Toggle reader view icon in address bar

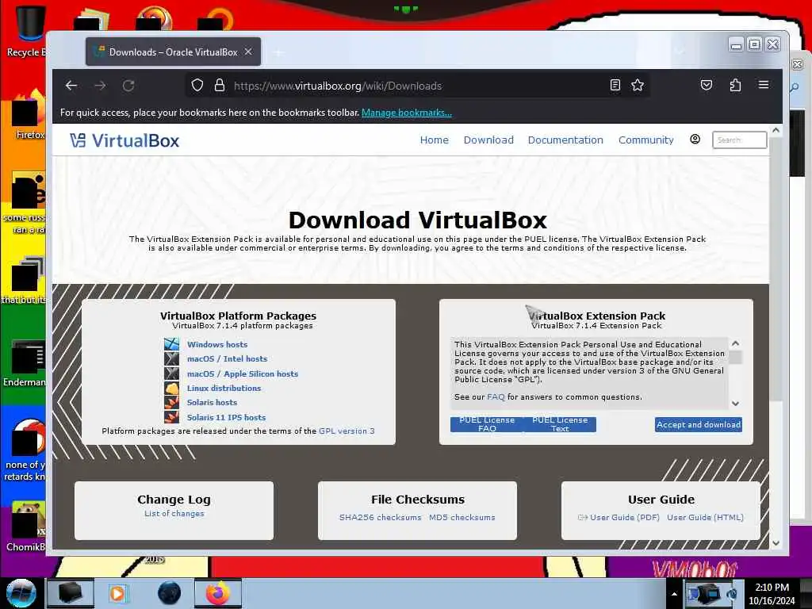tap(615, 85)
